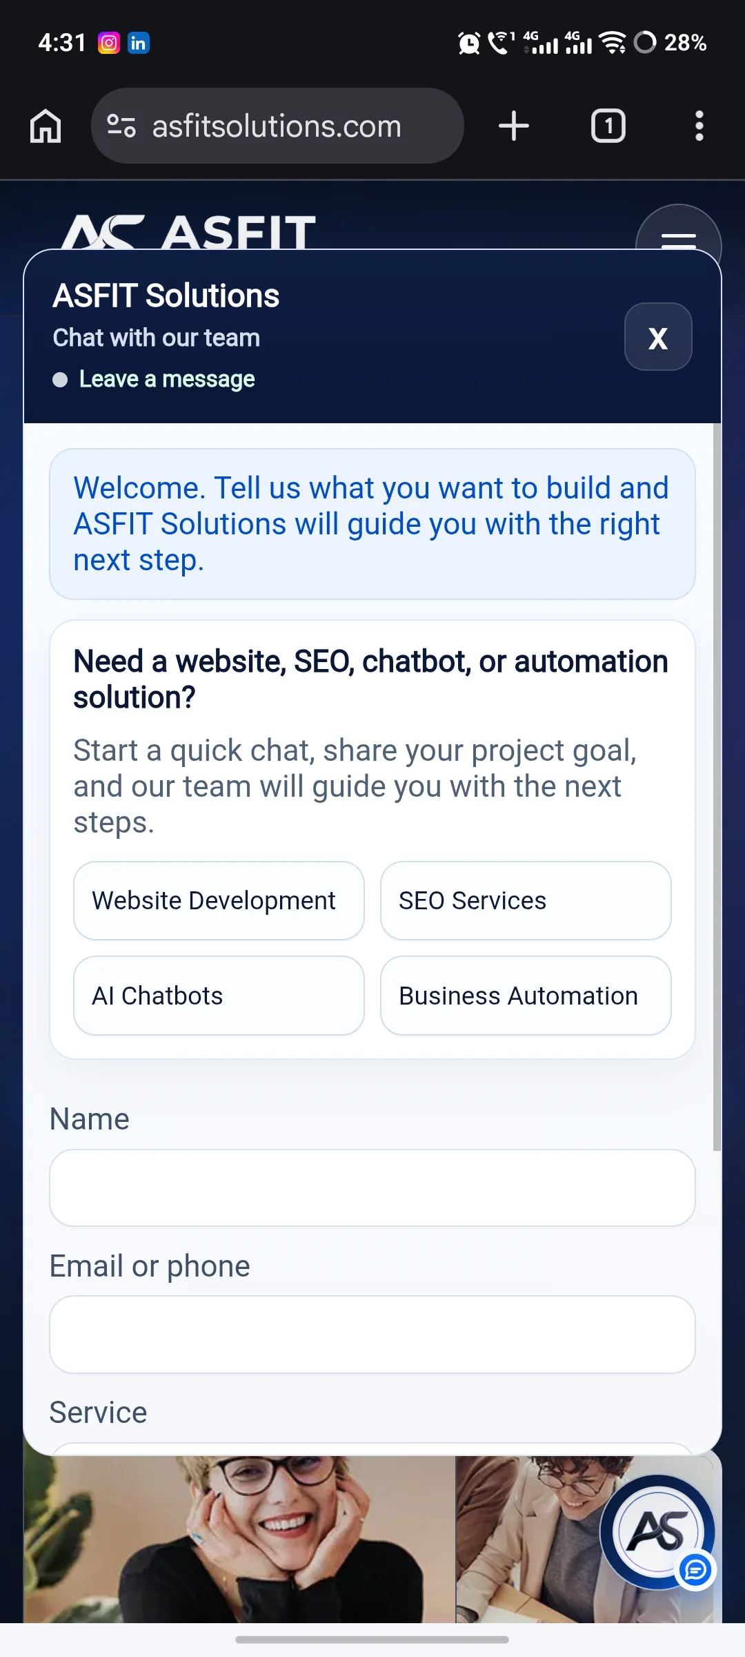Tap the ASFIT chat launcher bubble
Screen dimensions: 745x1657
(x=658, y=1533)
